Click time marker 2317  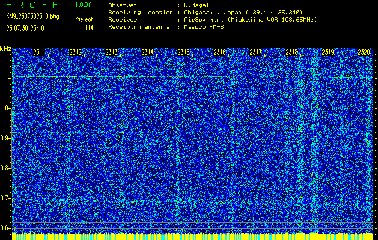click(x=255, y=52)
